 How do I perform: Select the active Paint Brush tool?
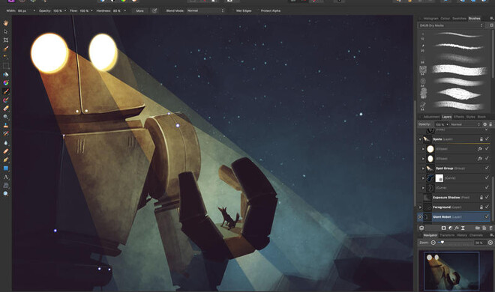[x=6, y=91]
